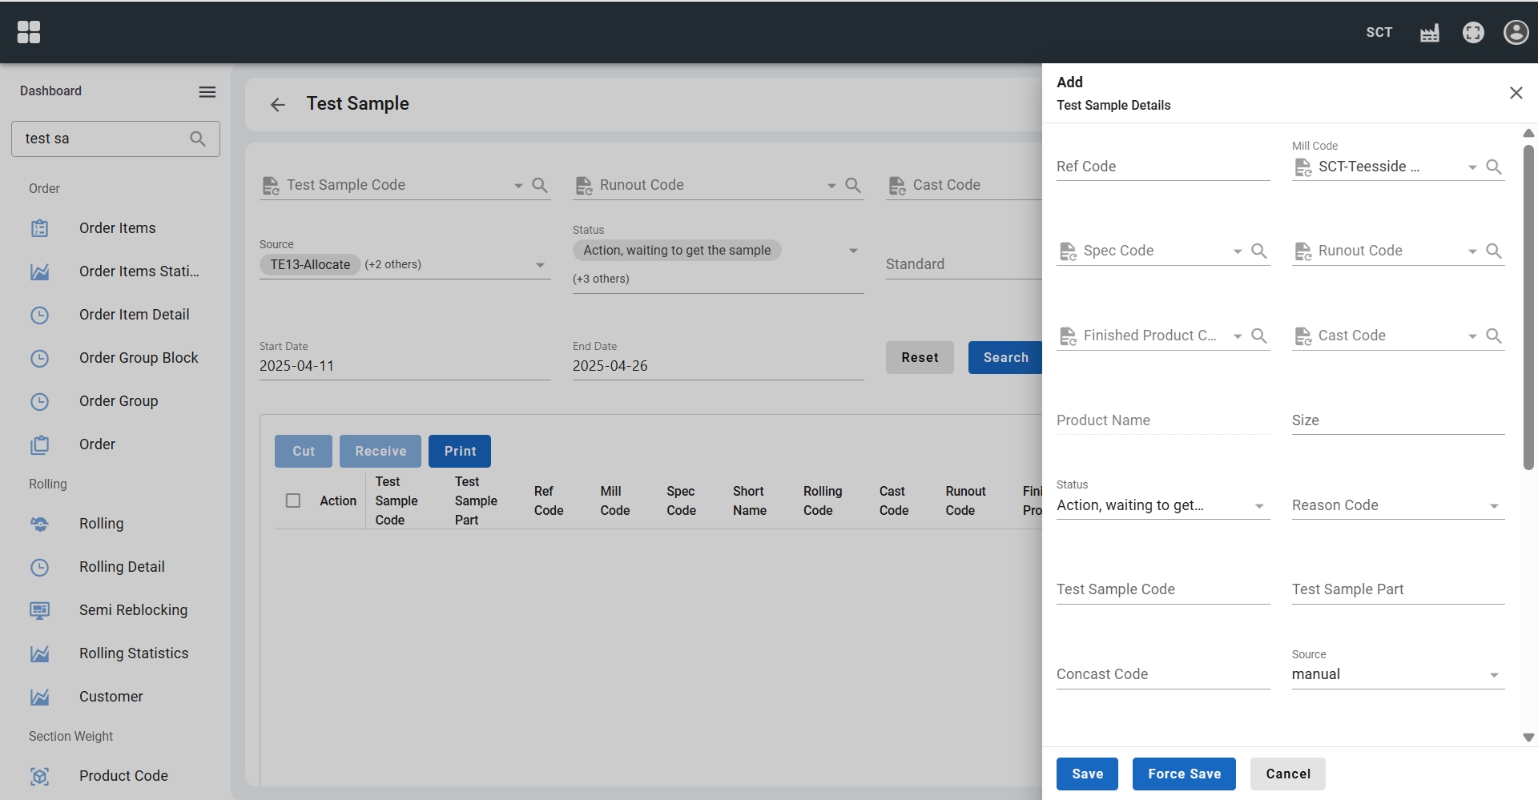Click the Save button
The height and width of the screenshot is (800, 1538).
click(x=1087, y=774)
